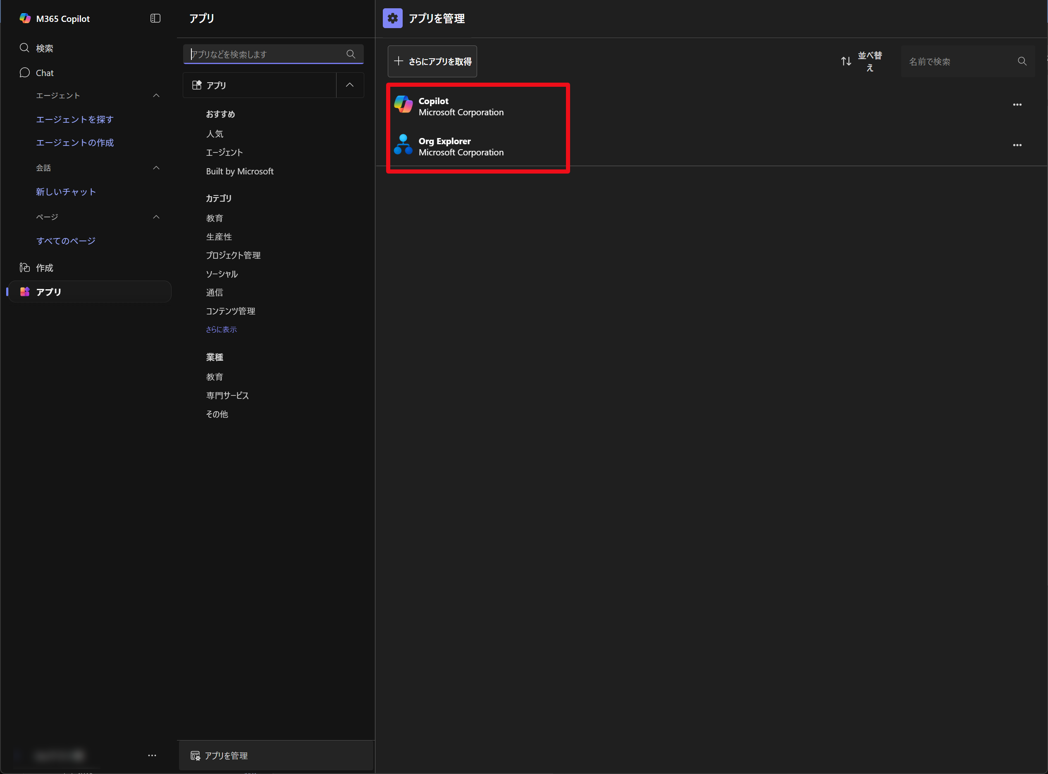Screen dimensions: 1048x774
Task: Open エージェントの作成 link
Action: (x=75, y=143)
